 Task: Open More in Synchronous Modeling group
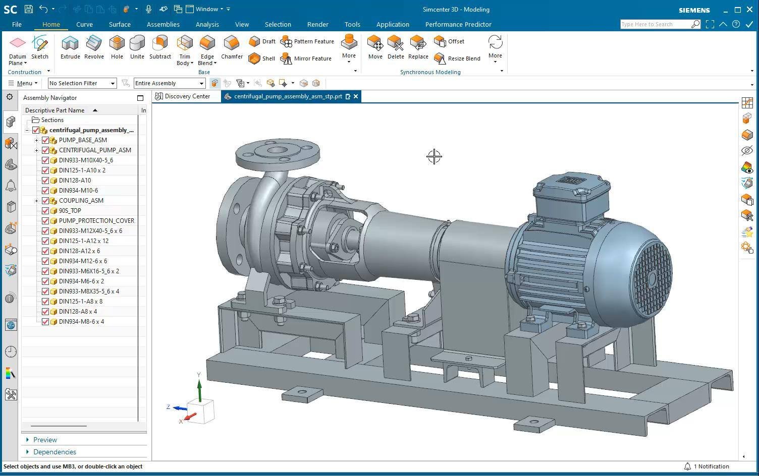[x=495, y=49]
